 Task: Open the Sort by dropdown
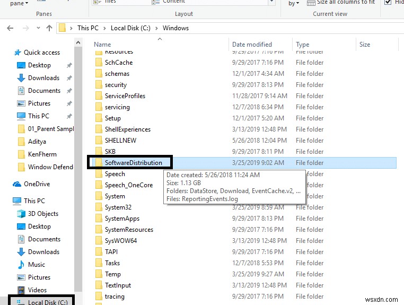pos(294,3)
